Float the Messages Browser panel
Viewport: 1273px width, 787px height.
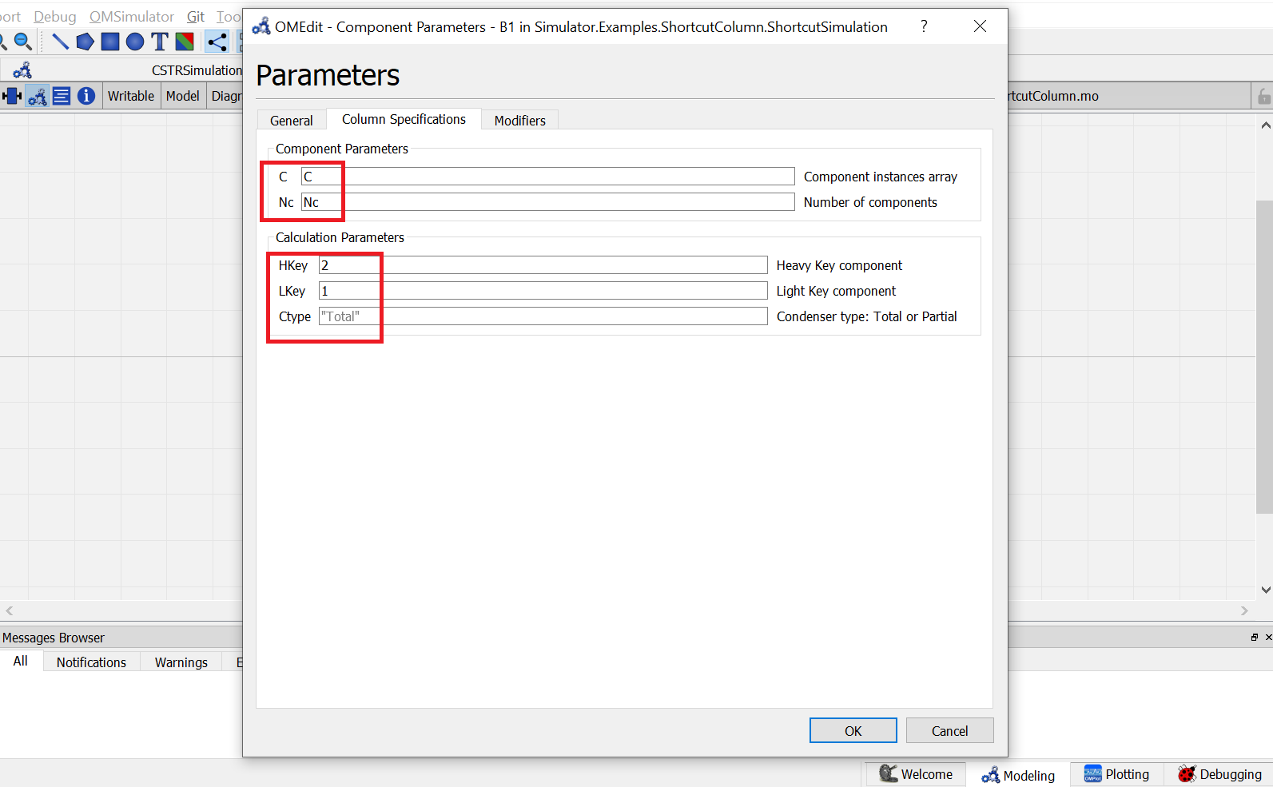1255,637
